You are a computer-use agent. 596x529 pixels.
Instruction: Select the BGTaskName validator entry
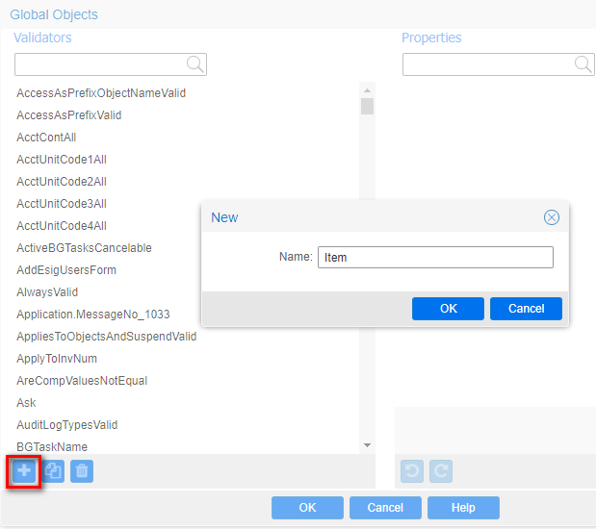pos(52,447)
